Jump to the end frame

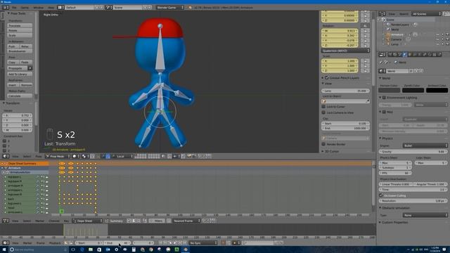(x=184, y=243)
